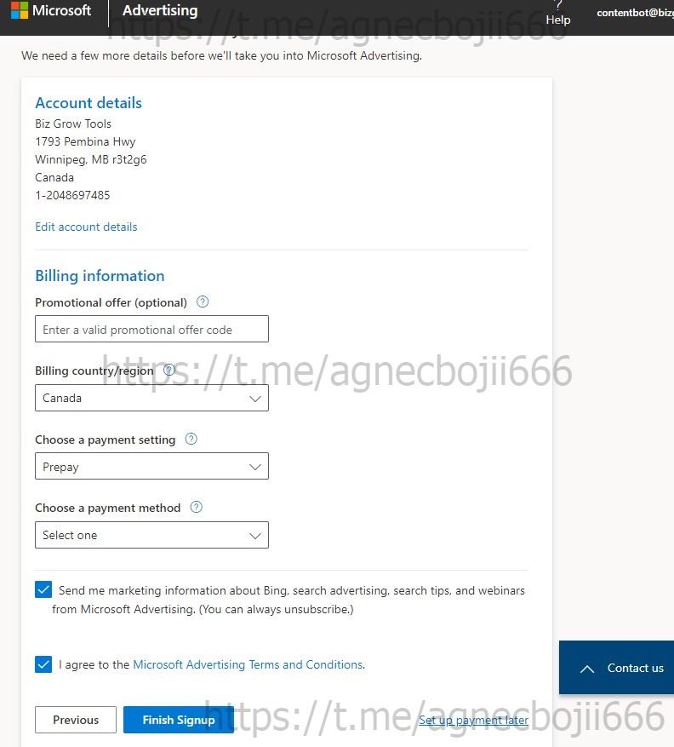Click the Account details heading
The image size is (674, 747).
[89, 103]
